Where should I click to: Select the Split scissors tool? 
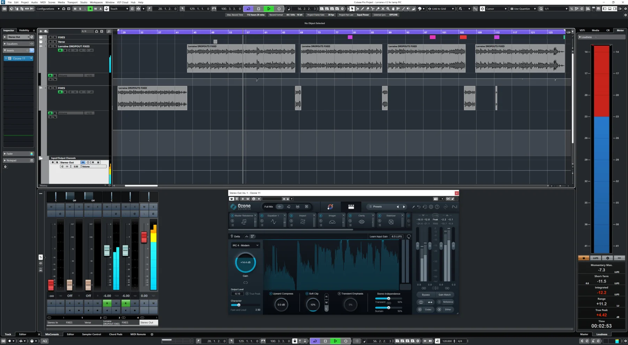click(x=373, y=9)
